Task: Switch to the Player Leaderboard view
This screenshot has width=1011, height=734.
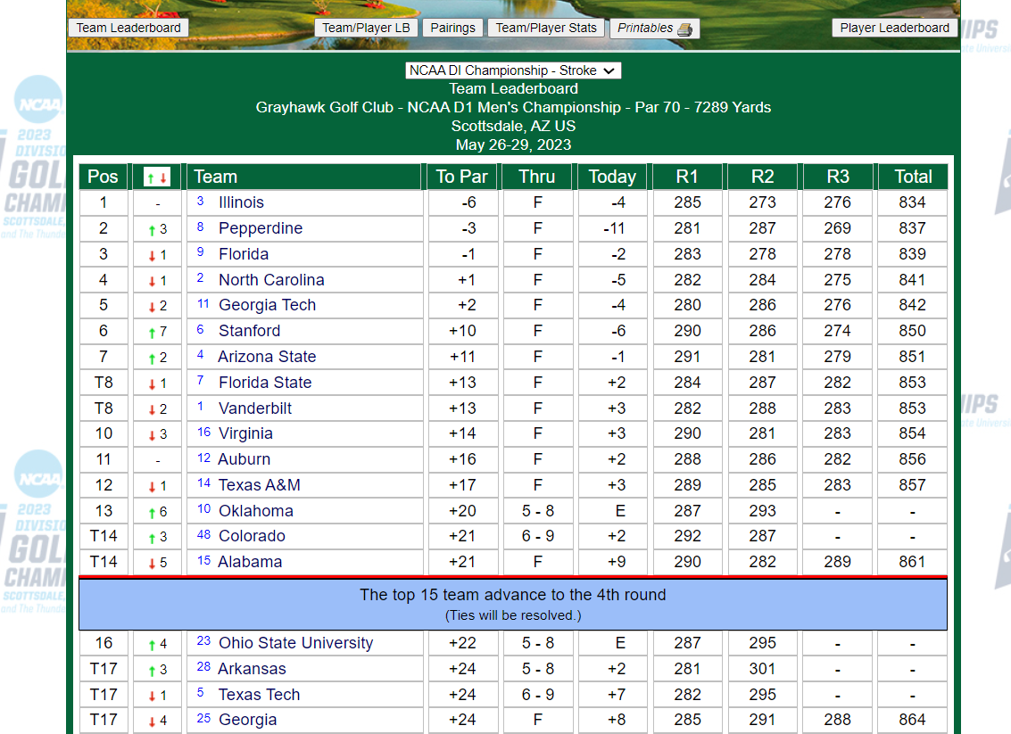Action: pyautogui.click(x=894, y=28)
